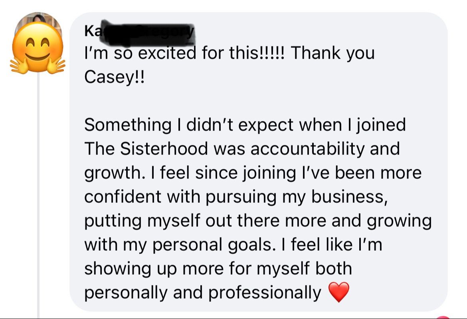Click the blank gap between comment paragraphs

point(239,101)
